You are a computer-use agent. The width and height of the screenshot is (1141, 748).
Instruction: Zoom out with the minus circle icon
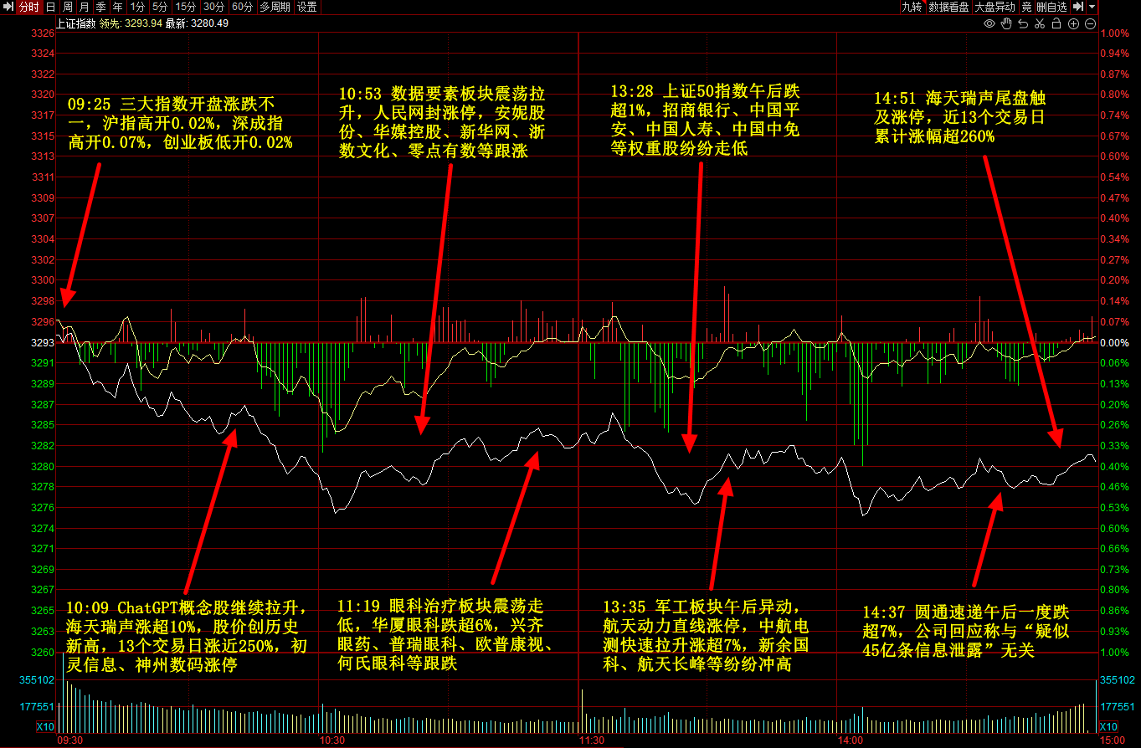(1090, 23)
